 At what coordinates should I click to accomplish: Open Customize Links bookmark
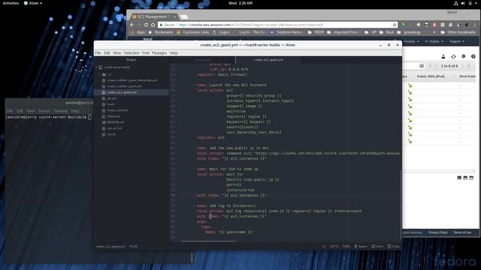coord(192,32)
